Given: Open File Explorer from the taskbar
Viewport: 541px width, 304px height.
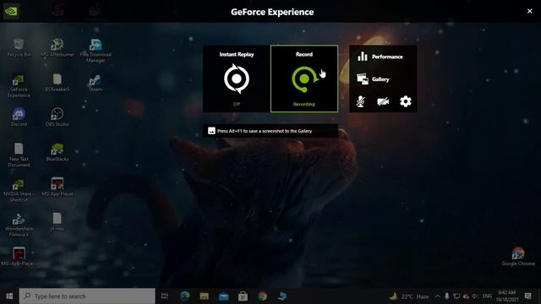Looking at the screenshot, I should [204, 296].
